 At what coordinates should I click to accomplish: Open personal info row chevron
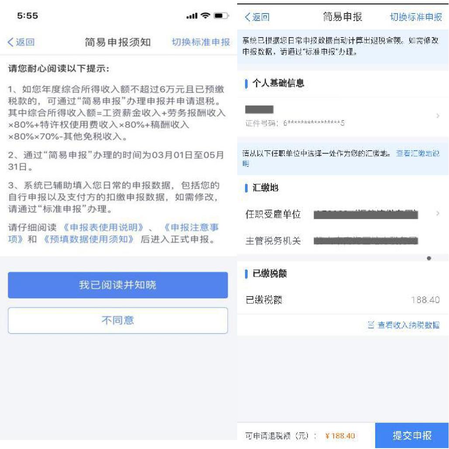(x=438, y=116)
